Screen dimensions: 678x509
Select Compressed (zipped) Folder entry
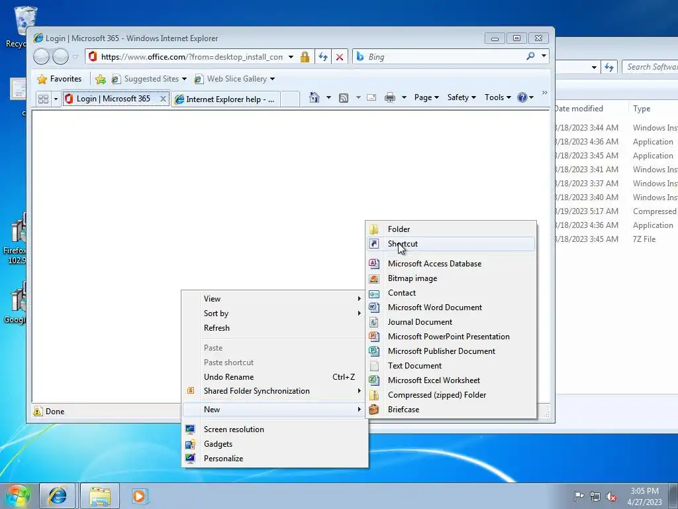pos(451,395)
